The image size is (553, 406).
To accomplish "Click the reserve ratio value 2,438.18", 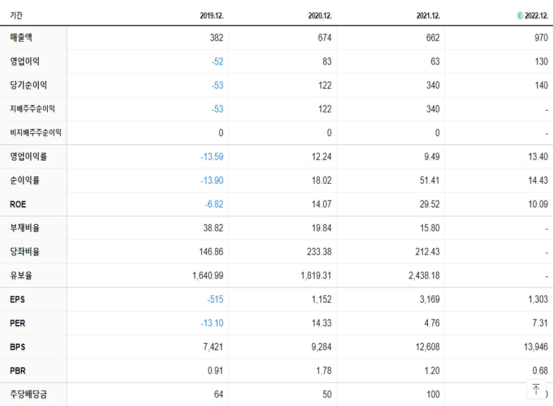I will [x=424, y=275].
